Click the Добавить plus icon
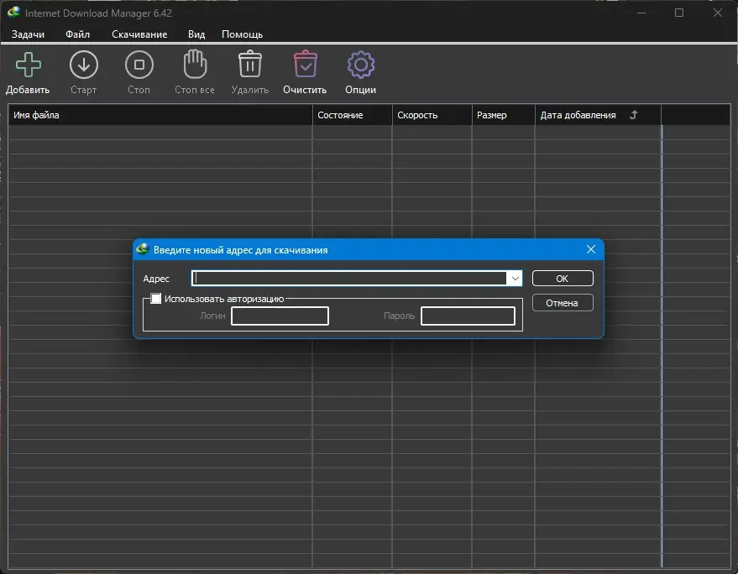738x574 pixels. click(x=29, y=65)
